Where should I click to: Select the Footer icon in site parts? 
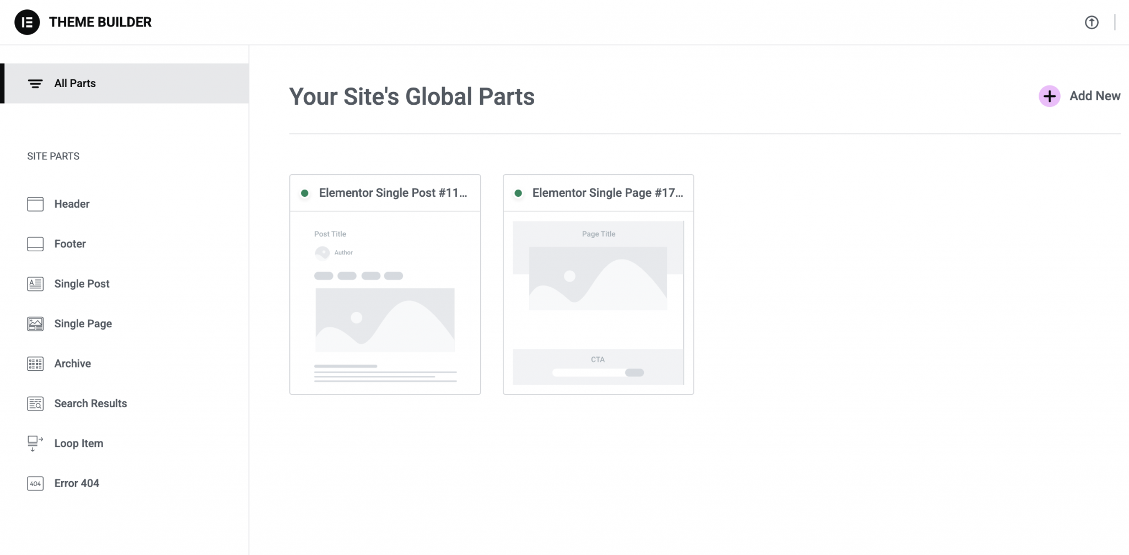(x=35, y=244)
